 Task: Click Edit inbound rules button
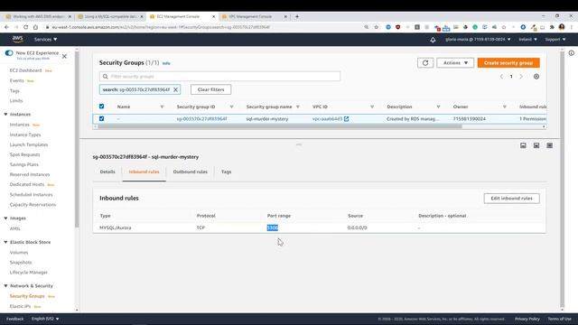pos(512,199)
